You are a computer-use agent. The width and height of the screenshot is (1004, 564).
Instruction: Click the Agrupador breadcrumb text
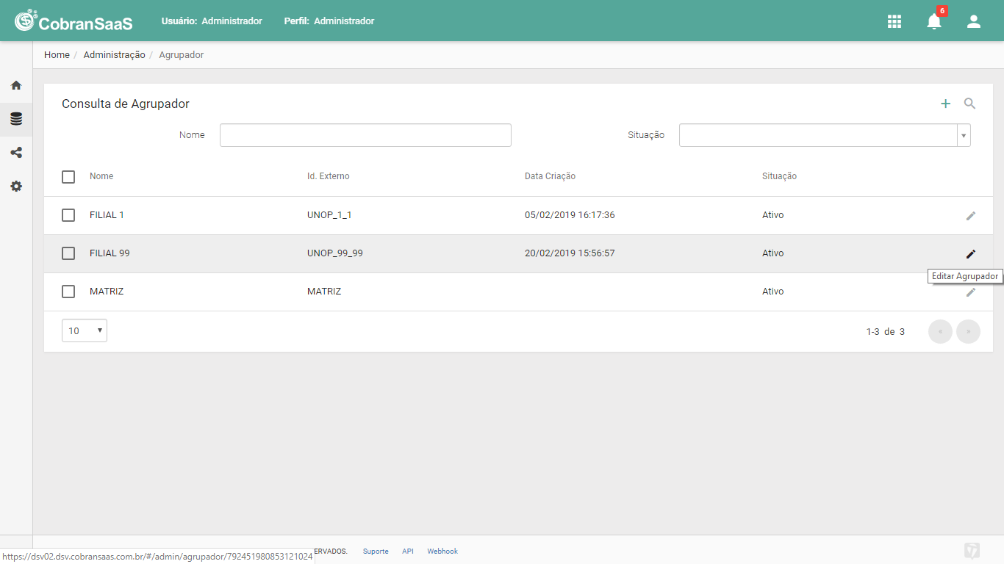[182, 55]
